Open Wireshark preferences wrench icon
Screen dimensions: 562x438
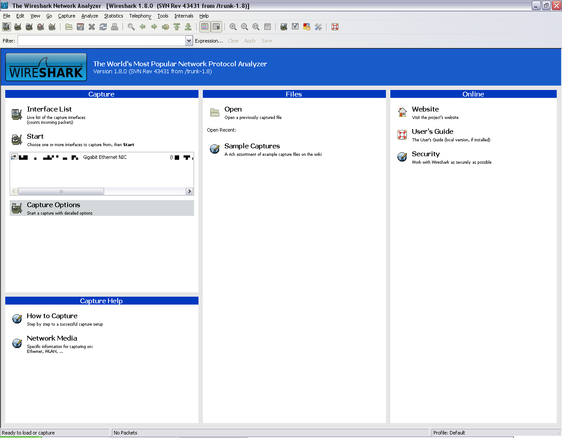coord(318,27)
